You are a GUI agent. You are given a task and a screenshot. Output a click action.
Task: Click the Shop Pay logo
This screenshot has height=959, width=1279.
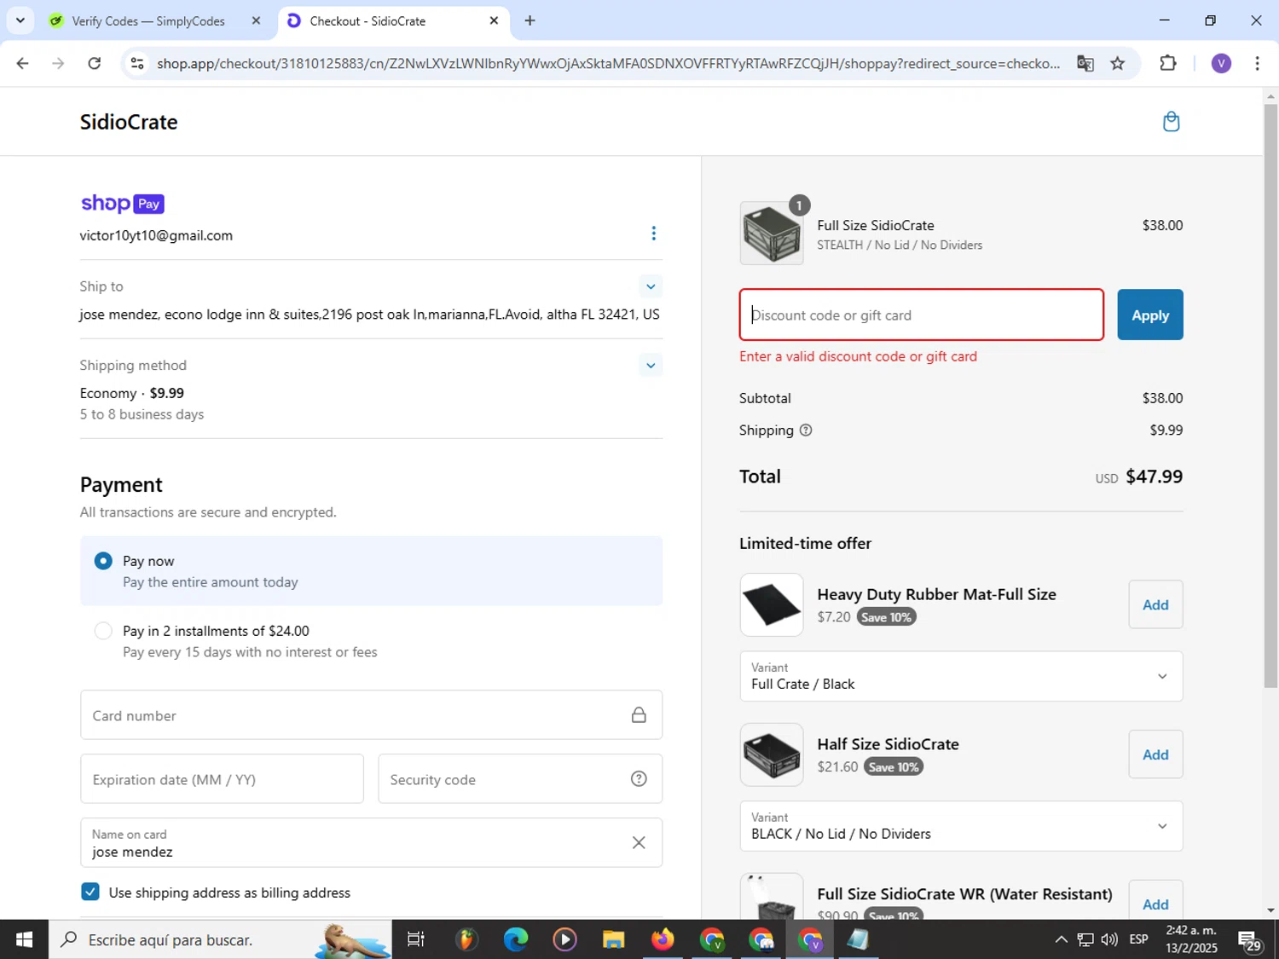click(122, 204)
